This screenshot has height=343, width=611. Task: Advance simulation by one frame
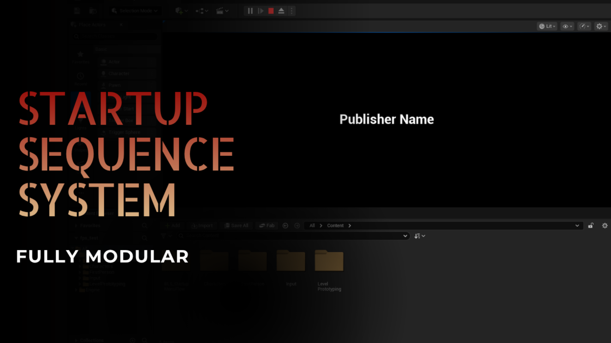261,11
